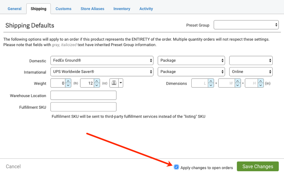
Task: Increase the length dimension stepper
Action: (210, 81)
